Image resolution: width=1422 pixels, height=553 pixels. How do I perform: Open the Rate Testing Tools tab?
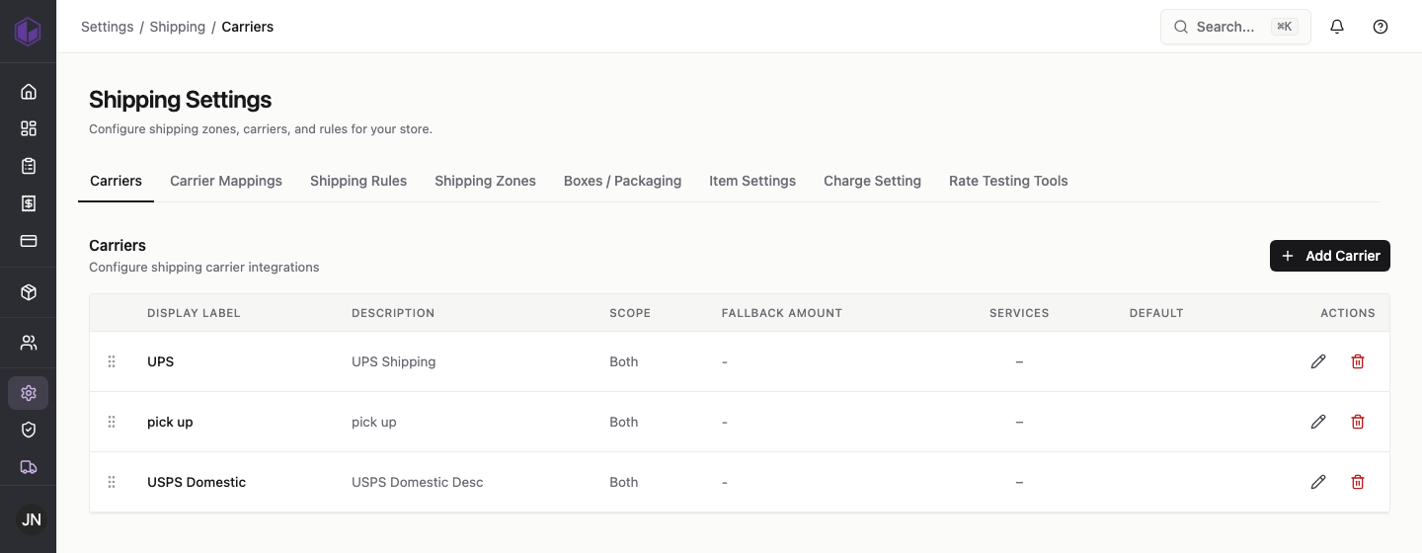[x=1008, y=181]
